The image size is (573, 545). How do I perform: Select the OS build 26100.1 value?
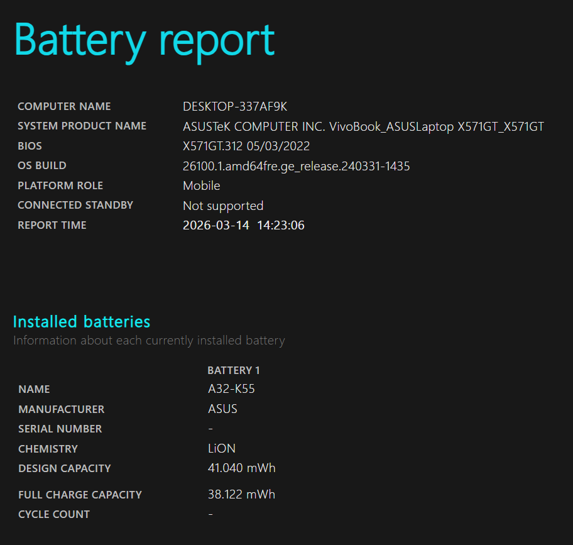[296, 167]
